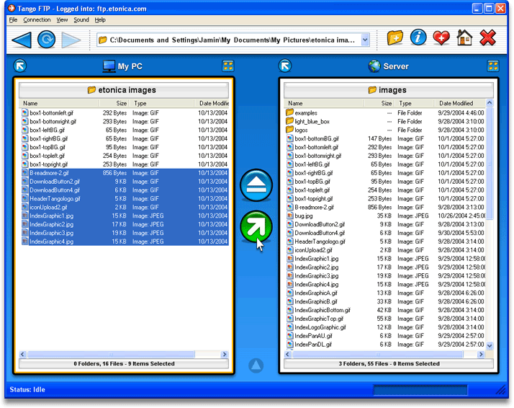Image resolution: width=514 pixels, height=408 pixels.
Task: Click the Server vertical scrollbar down arrow
Action: [490, 345]
